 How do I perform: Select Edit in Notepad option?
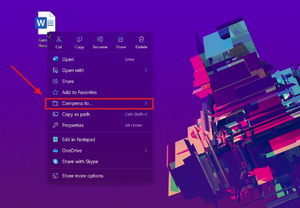[x=78, y=139]
